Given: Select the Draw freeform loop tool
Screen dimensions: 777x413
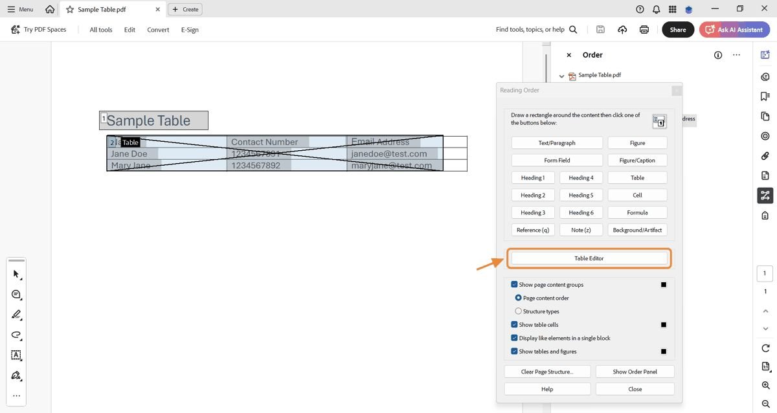Looking at the screenshot, I should pyautogui.click(x=16, y=335).
